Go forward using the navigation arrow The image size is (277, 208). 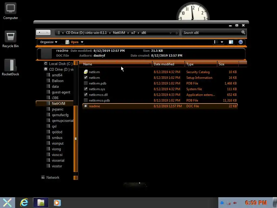[x=47, y=32]
